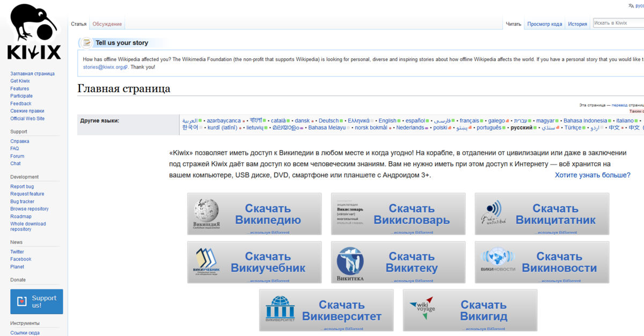Image resolution: width=644 pixels, height=336 pixels.
Task: Focus the Искать в Kiwix search field
Action: pos(618,23)
